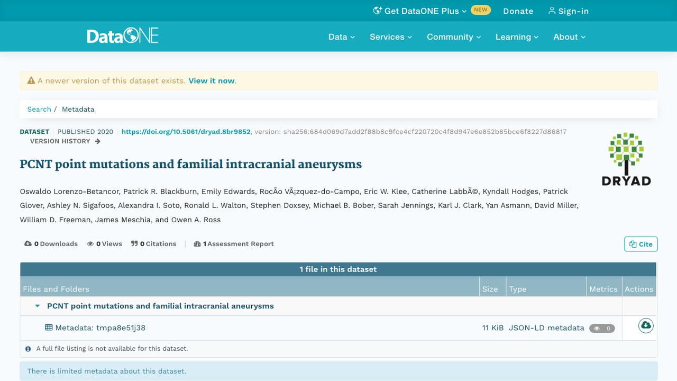Collapse the PCNT point mutations folder row

coord(38,306)
